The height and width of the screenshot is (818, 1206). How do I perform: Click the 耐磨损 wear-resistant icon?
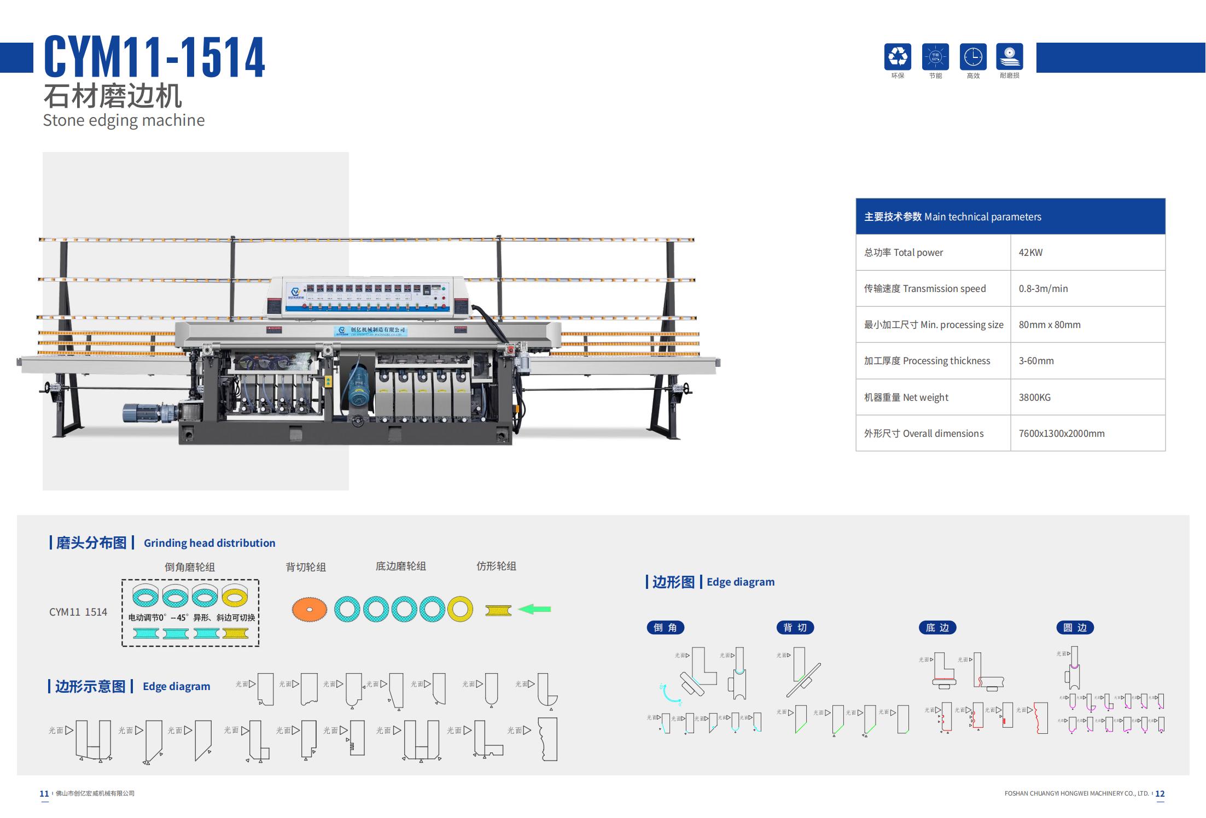1009,57
